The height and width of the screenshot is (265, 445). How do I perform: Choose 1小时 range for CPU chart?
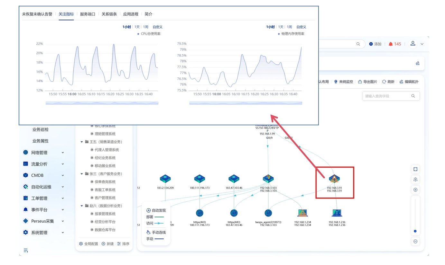(x=126, y=27)
